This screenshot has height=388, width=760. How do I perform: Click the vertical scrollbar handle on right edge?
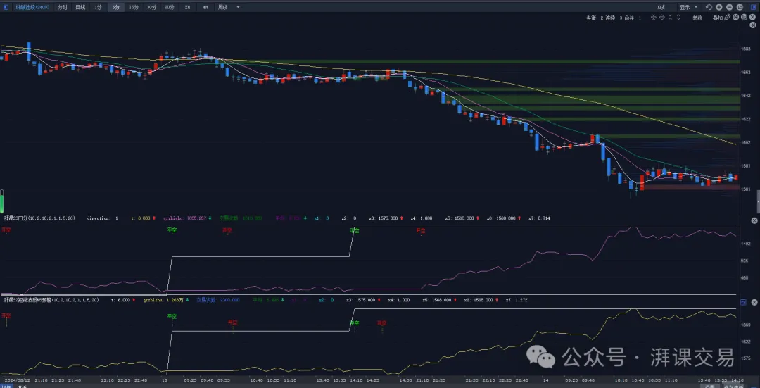(x=758, y=201)
